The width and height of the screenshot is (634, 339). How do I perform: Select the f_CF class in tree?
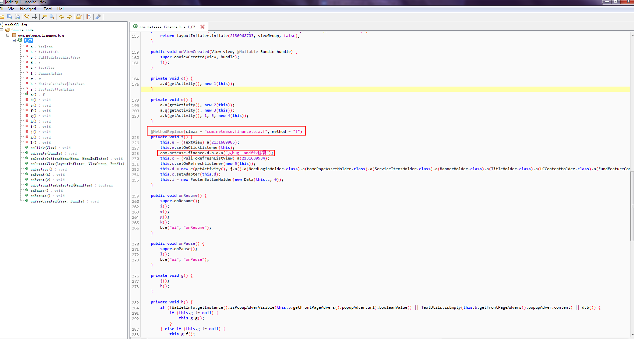28,40
